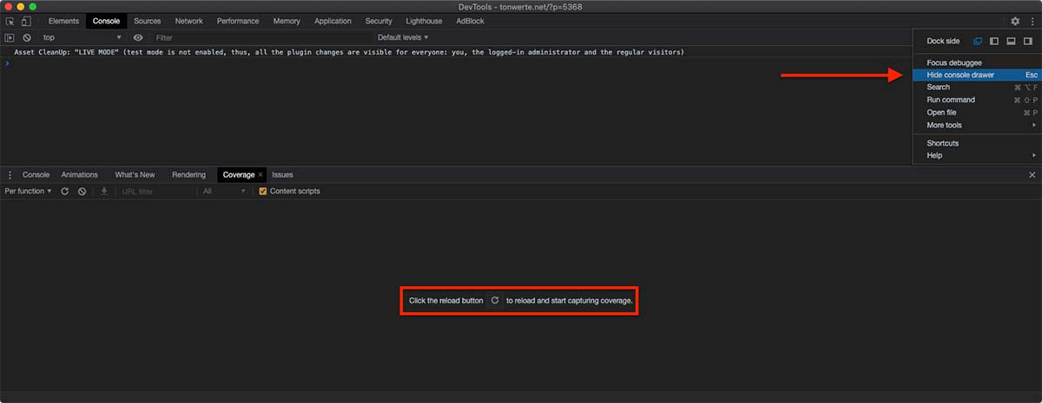Click the live expression eye icon
1042x403 pixels.
pos(138,37)
